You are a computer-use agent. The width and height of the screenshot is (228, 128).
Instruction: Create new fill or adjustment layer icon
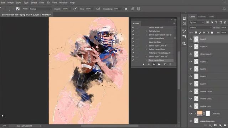pos(220,125)
